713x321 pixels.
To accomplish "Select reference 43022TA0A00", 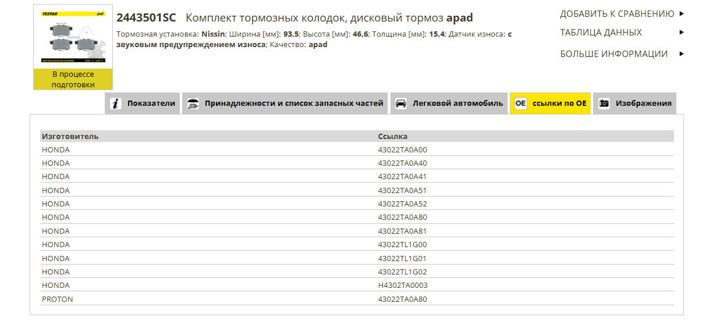I will [x=402, y=149].
